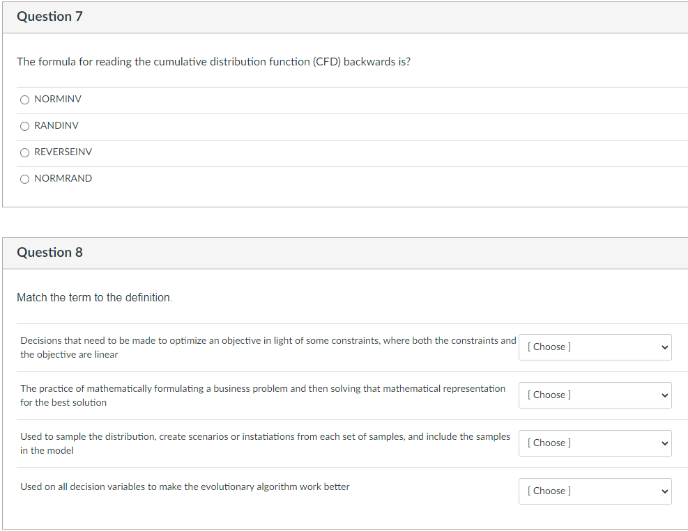Click definition text about linear constraints and objective
This screenshot has width=688, height=531.
pos(268,347)
